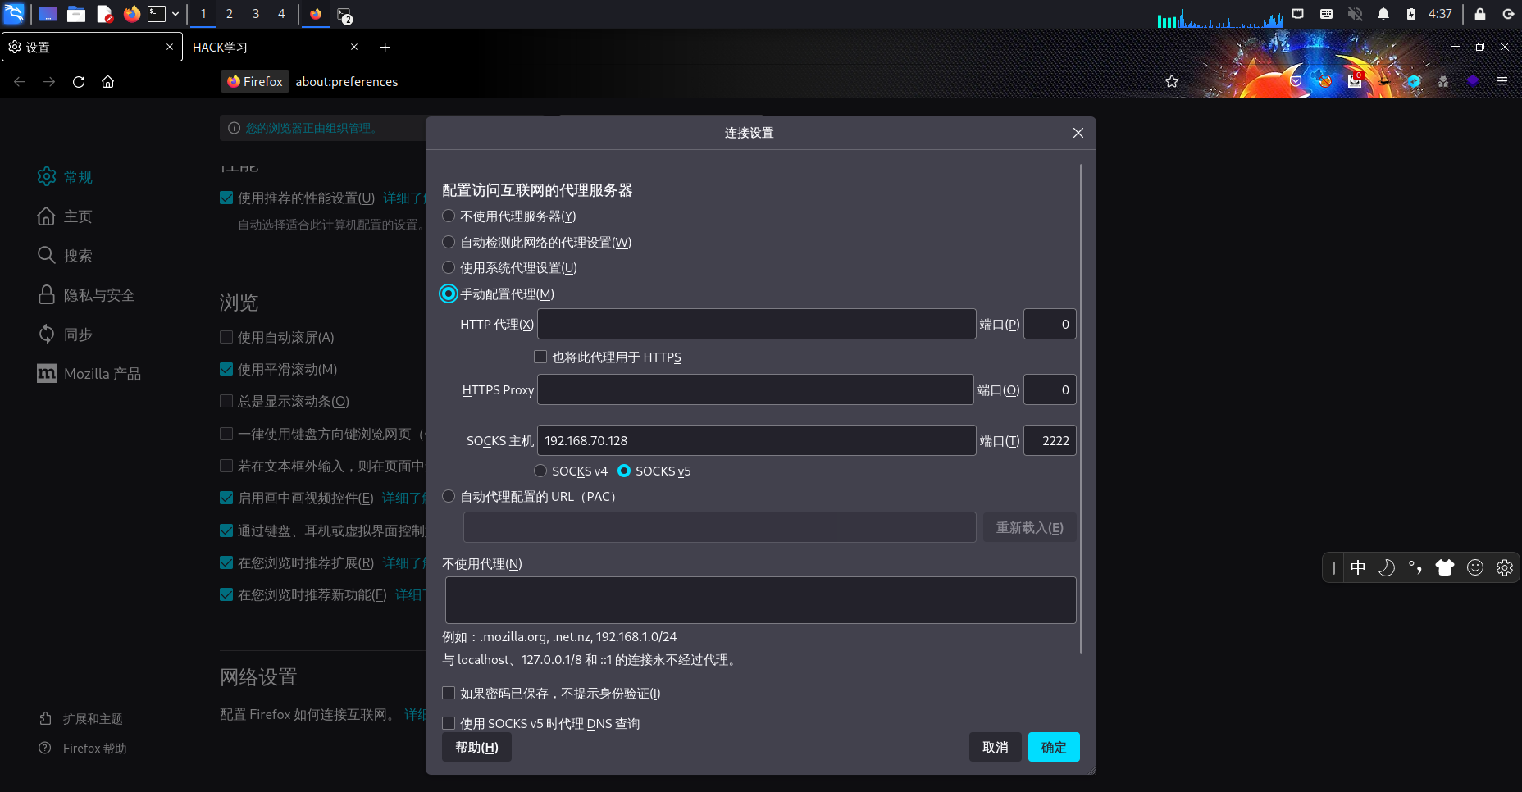Click the SOCKS 主机 address field

756,440
